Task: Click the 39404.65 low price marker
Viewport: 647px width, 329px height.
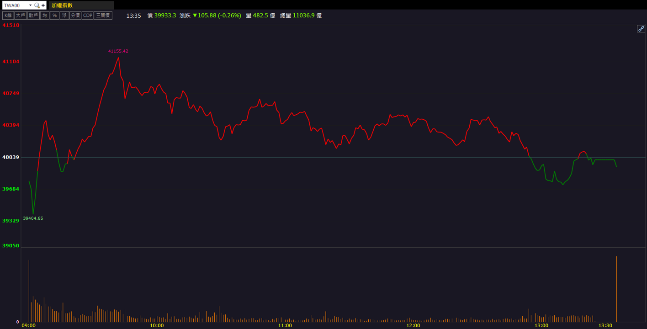Action: click(x=33, y=218)
